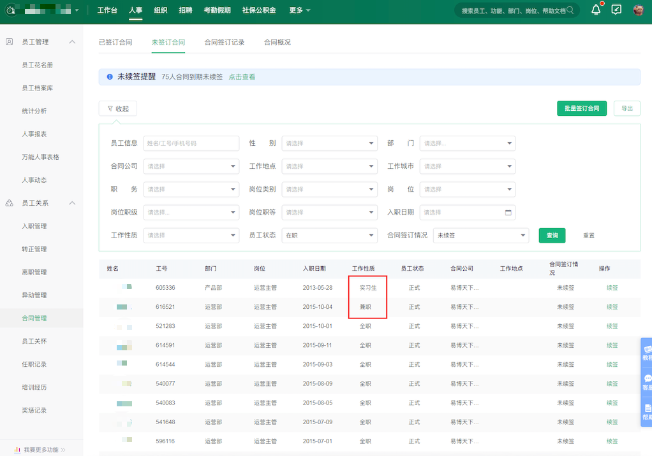Open the 岗位 dropdown
Viewport: 652px width, 456px height.
pos(468,189)
